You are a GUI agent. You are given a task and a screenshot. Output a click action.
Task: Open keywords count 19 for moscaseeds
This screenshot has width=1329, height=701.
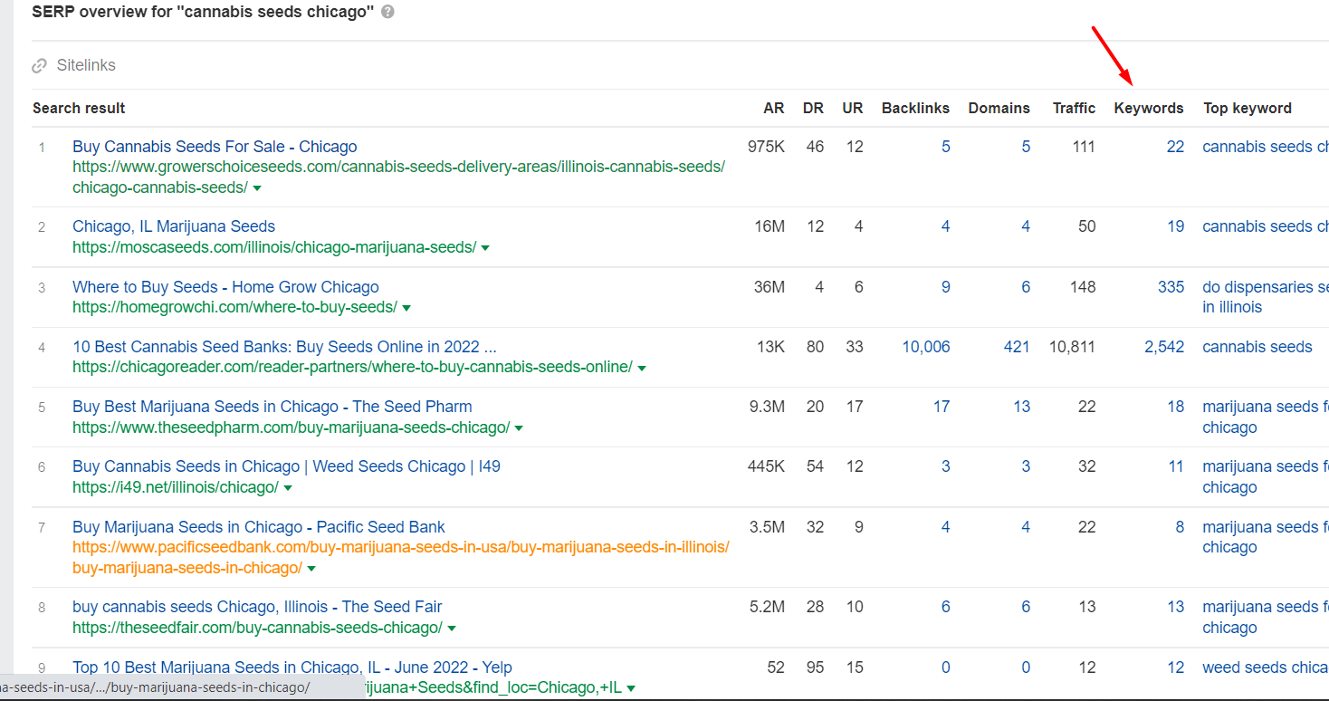[1175, 226]
